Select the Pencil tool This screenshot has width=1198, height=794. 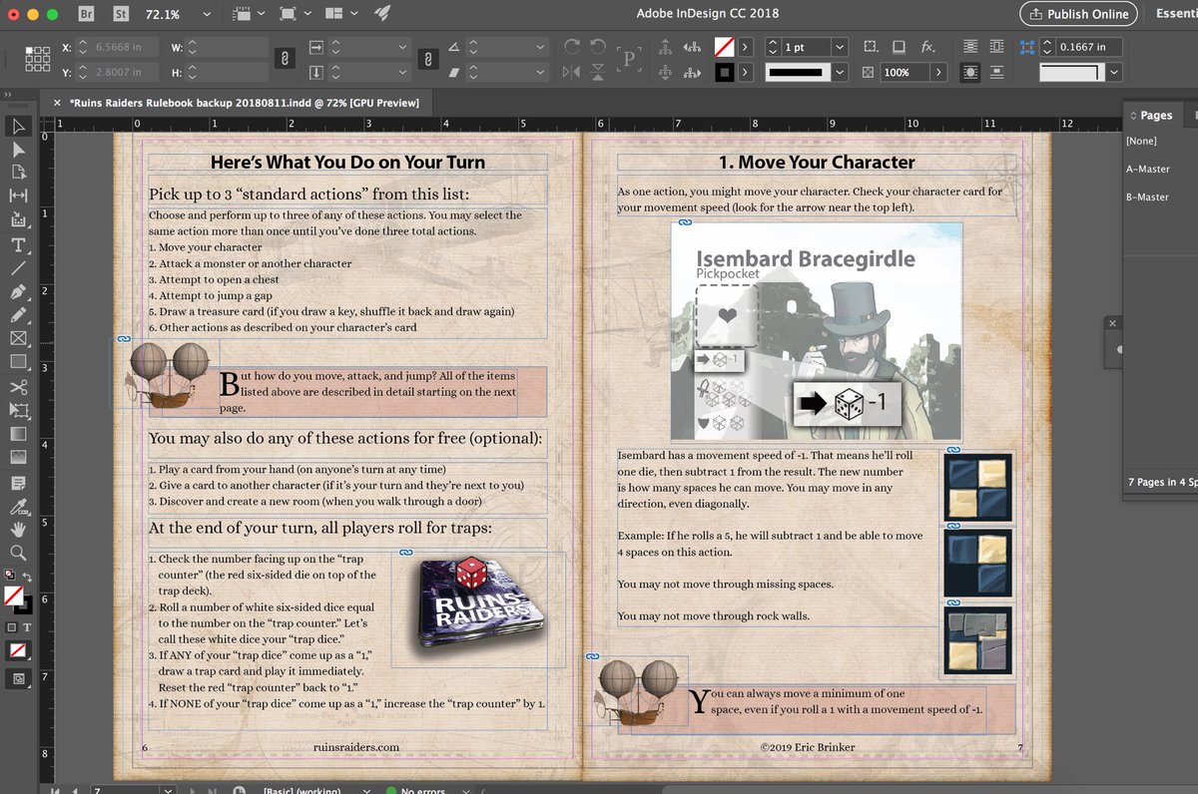pos(18,315)
